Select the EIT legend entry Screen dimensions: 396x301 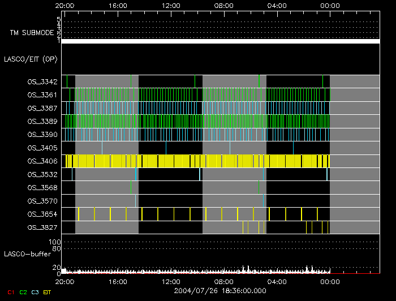click(47, 291)
